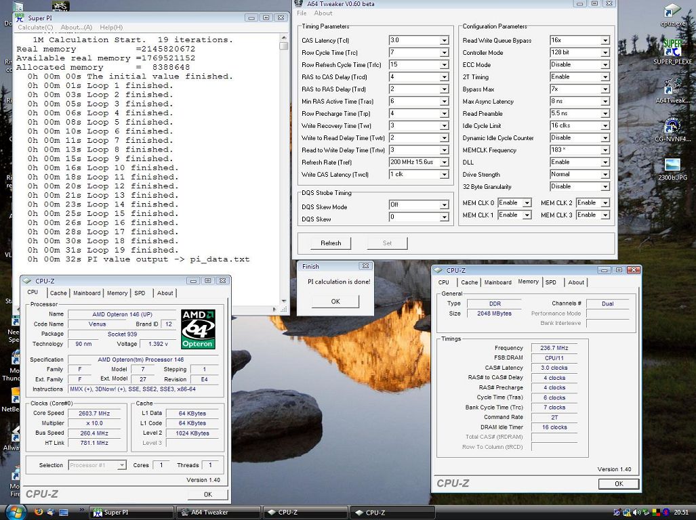Expand MEM CLK 0 dropdown
The width and height of the screenshot is (696, 520).
pos(527,203)
